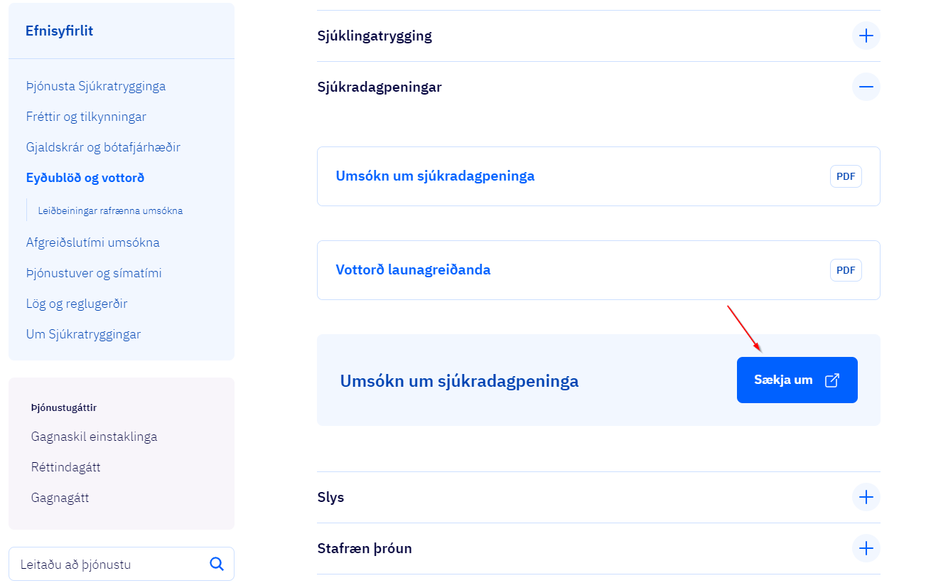Click the Slys section heading
The height and width of the screenshot is (588, 926).
330,497
